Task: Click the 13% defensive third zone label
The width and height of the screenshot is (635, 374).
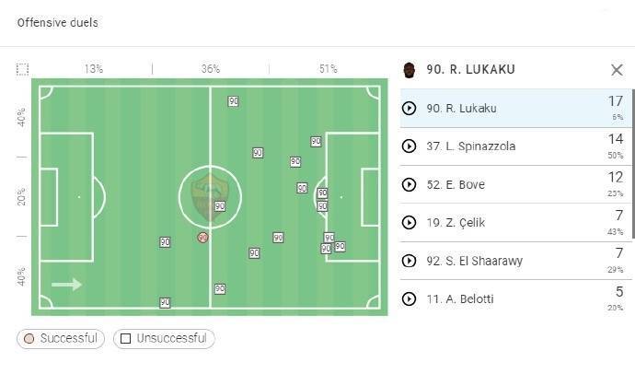Action: (x=94, y=69)
